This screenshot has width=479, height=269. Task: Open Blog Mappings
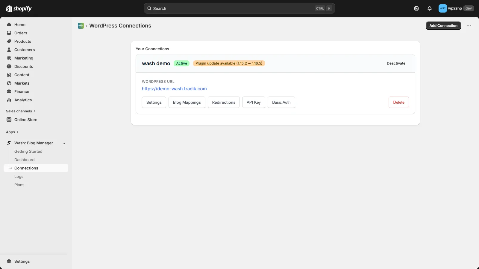pos(187,102)
